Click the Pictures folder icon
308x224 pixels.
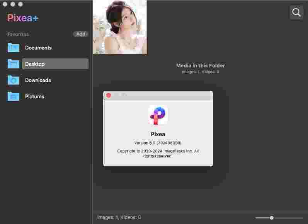[14, 96]
